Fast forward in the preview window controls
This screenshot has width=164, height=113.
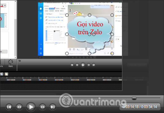pyautogui.click(x=89, y=65)
